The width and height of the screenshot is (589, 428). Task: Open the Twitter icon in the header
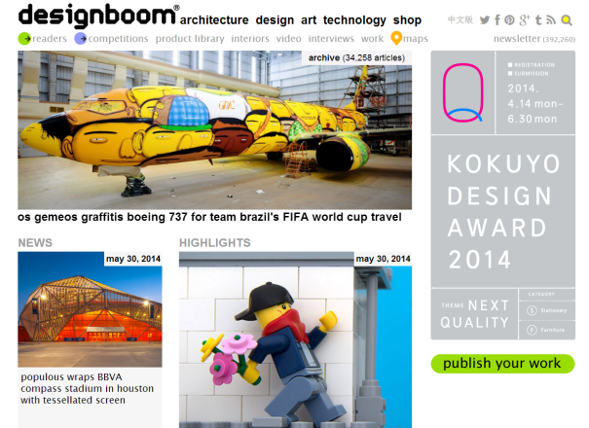(x=485, y=19)
